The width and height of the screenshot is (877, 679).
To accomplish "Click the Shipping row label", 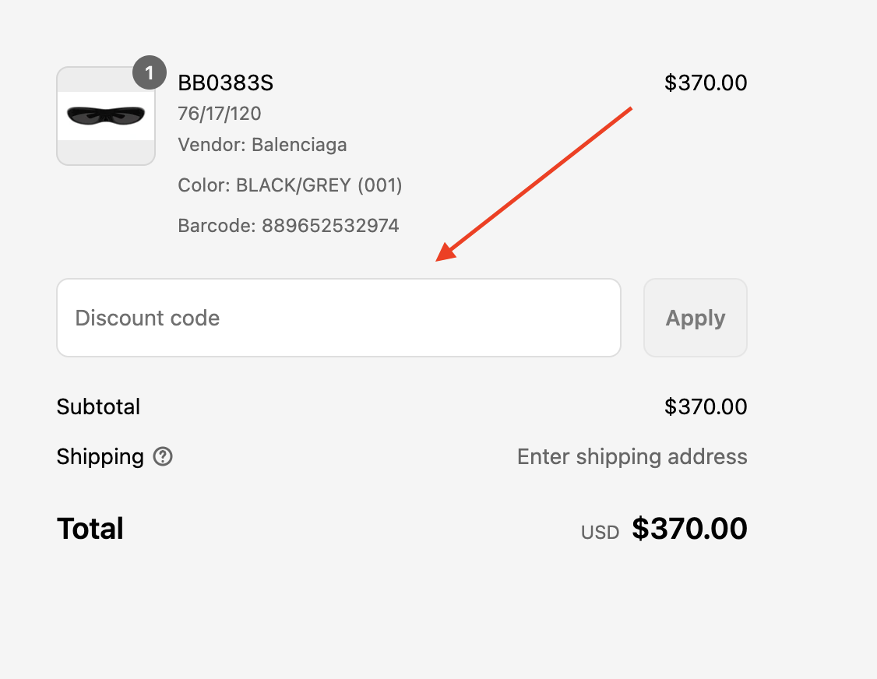I will 100,457.
